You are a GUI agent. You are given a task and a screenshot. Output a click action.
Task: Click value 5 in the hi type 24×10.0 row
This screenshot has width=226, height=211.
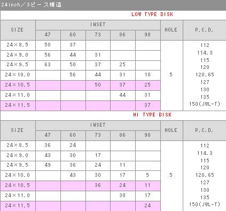tap(147, 175)
